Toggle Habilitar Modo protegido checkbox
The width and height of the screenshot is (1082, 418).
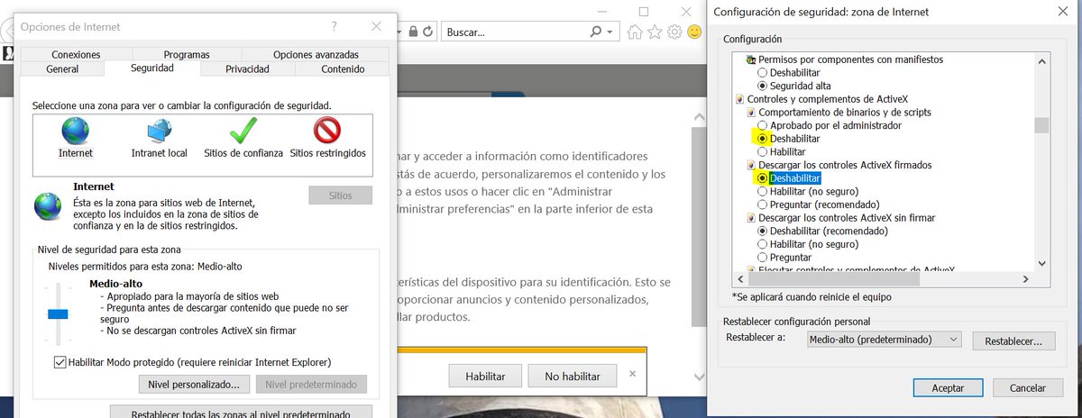(x=60, y=362)
